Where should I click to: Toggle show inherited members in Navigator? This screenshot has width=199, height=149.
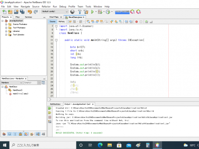[4, 134]
